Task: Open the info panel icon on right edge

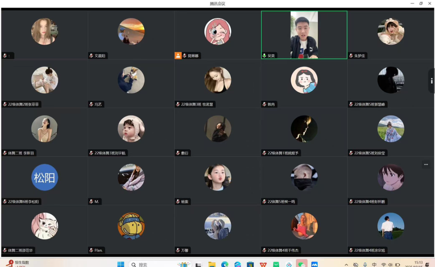Action: click(x=431, y=81)
